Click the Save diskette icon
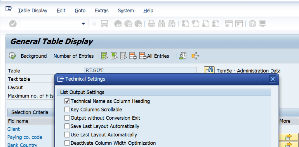The height and width of the screenshot is (147, 299). 104,24
